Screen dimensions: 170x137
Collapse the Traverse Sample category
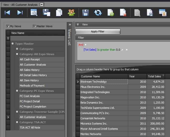pos(17,112)
